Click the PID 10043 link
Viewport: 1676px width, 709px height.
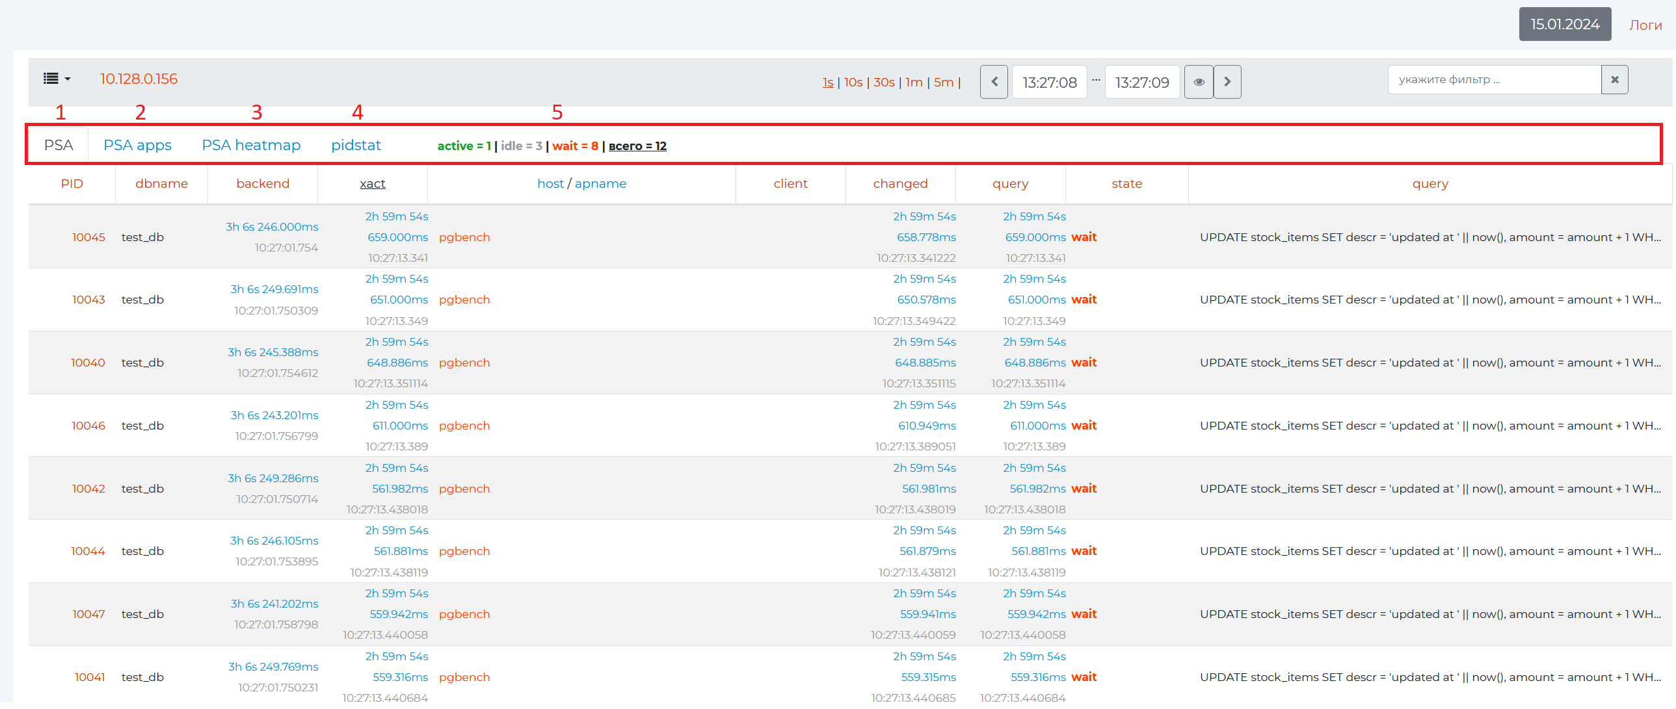point(88,300)
